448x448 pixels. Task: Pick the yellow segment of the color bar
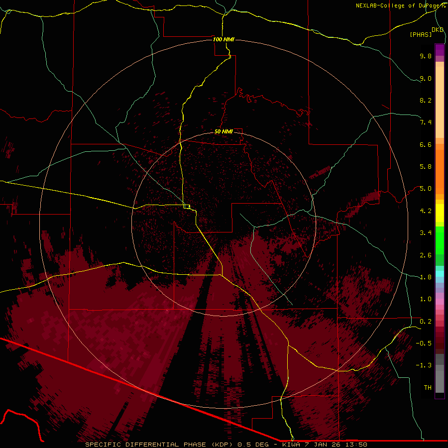[440, 213]
